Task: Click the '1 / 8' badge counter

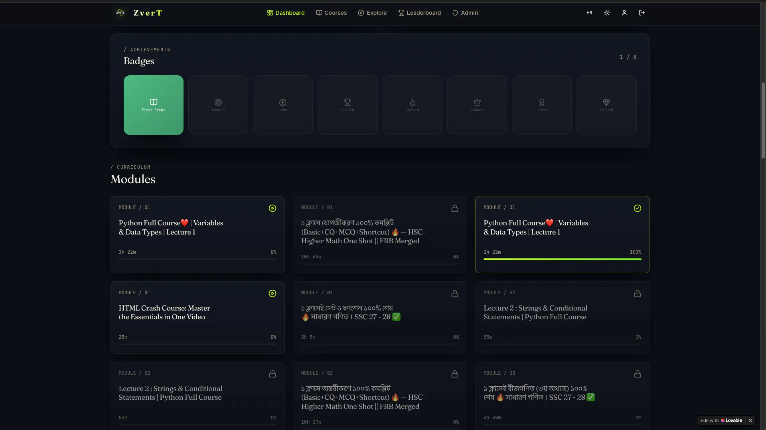Action: pyautogui.click(x=628, y=57)
